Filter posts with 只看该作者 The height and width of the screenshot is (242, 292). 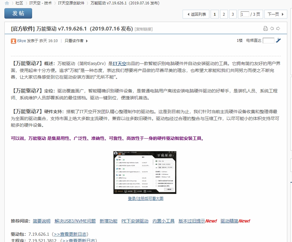click(74, 41)
